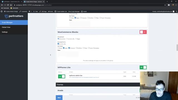Viewport: 178px width, 100px height.
Task: Open the Customize link in admin bar
Action: pyautogui.click(x=23, y=11)
